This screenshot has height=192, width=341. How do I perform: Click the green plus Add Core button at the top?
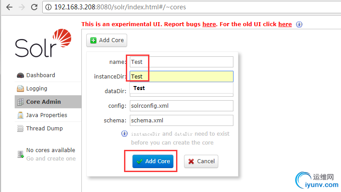107,40
